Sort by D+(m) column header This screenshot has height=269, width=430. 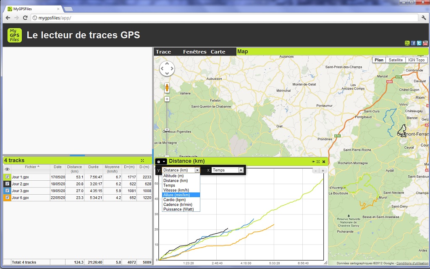tap(129, 169)
